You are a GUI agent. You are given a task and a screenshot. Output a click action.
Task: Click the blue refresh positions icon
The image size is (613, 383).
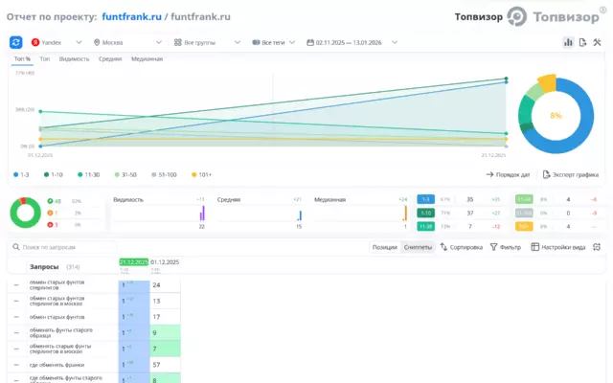(x=16, y=42)
